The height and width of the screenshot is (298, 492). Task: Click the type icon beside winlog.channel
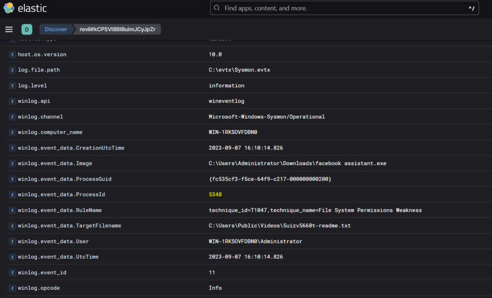click(x=12, y=117)
